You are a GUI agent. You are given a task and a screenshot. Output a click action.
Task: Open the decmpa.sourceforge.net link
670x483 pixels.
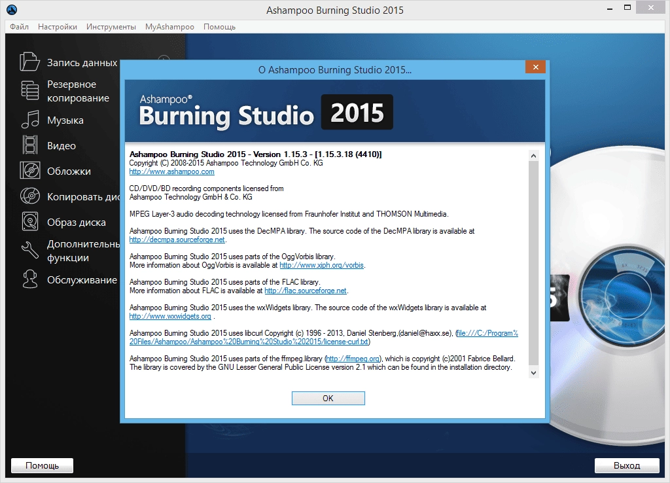177,240
